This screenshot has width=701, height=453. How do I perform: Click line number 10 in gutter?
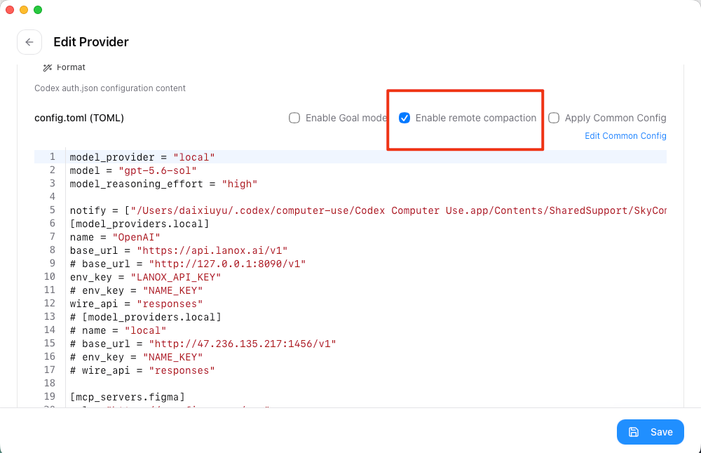50,277
